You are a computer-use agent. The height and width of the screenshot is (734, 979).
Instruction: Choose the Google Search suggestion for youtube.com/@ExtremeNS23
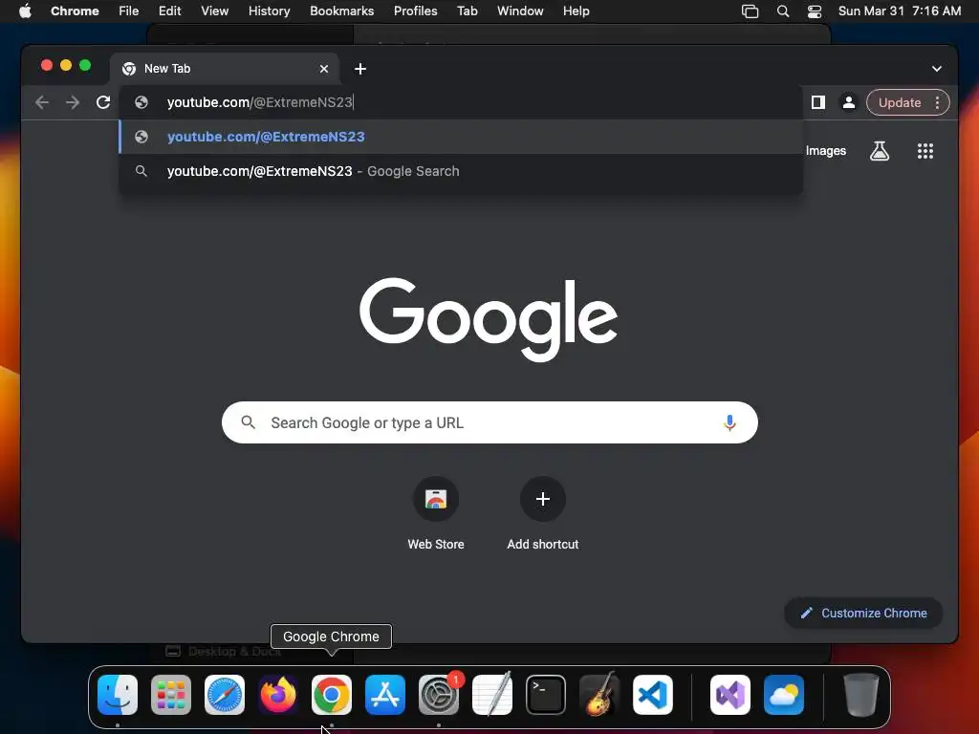click(x=461, y=171)
